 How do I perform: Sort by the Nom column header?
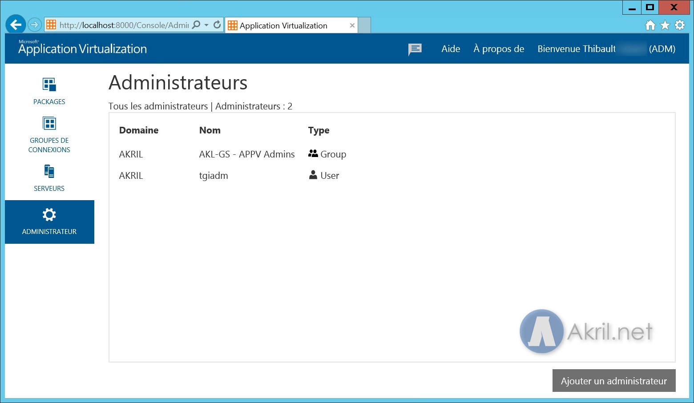click(210, 130)
